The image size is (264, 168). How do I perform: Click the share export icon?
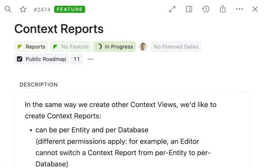coord(223,9)
